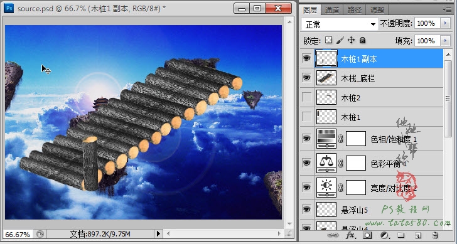The height and width of the screenshot is (244, 457).
Task: Click the 66.67% zoom field
Action: coord(18,234)
